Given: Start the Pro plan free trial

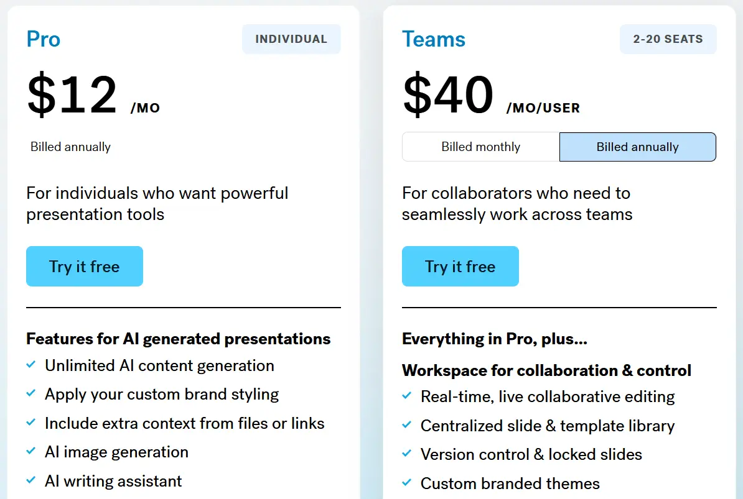Looking at the screenshot, I should point(85,267).
